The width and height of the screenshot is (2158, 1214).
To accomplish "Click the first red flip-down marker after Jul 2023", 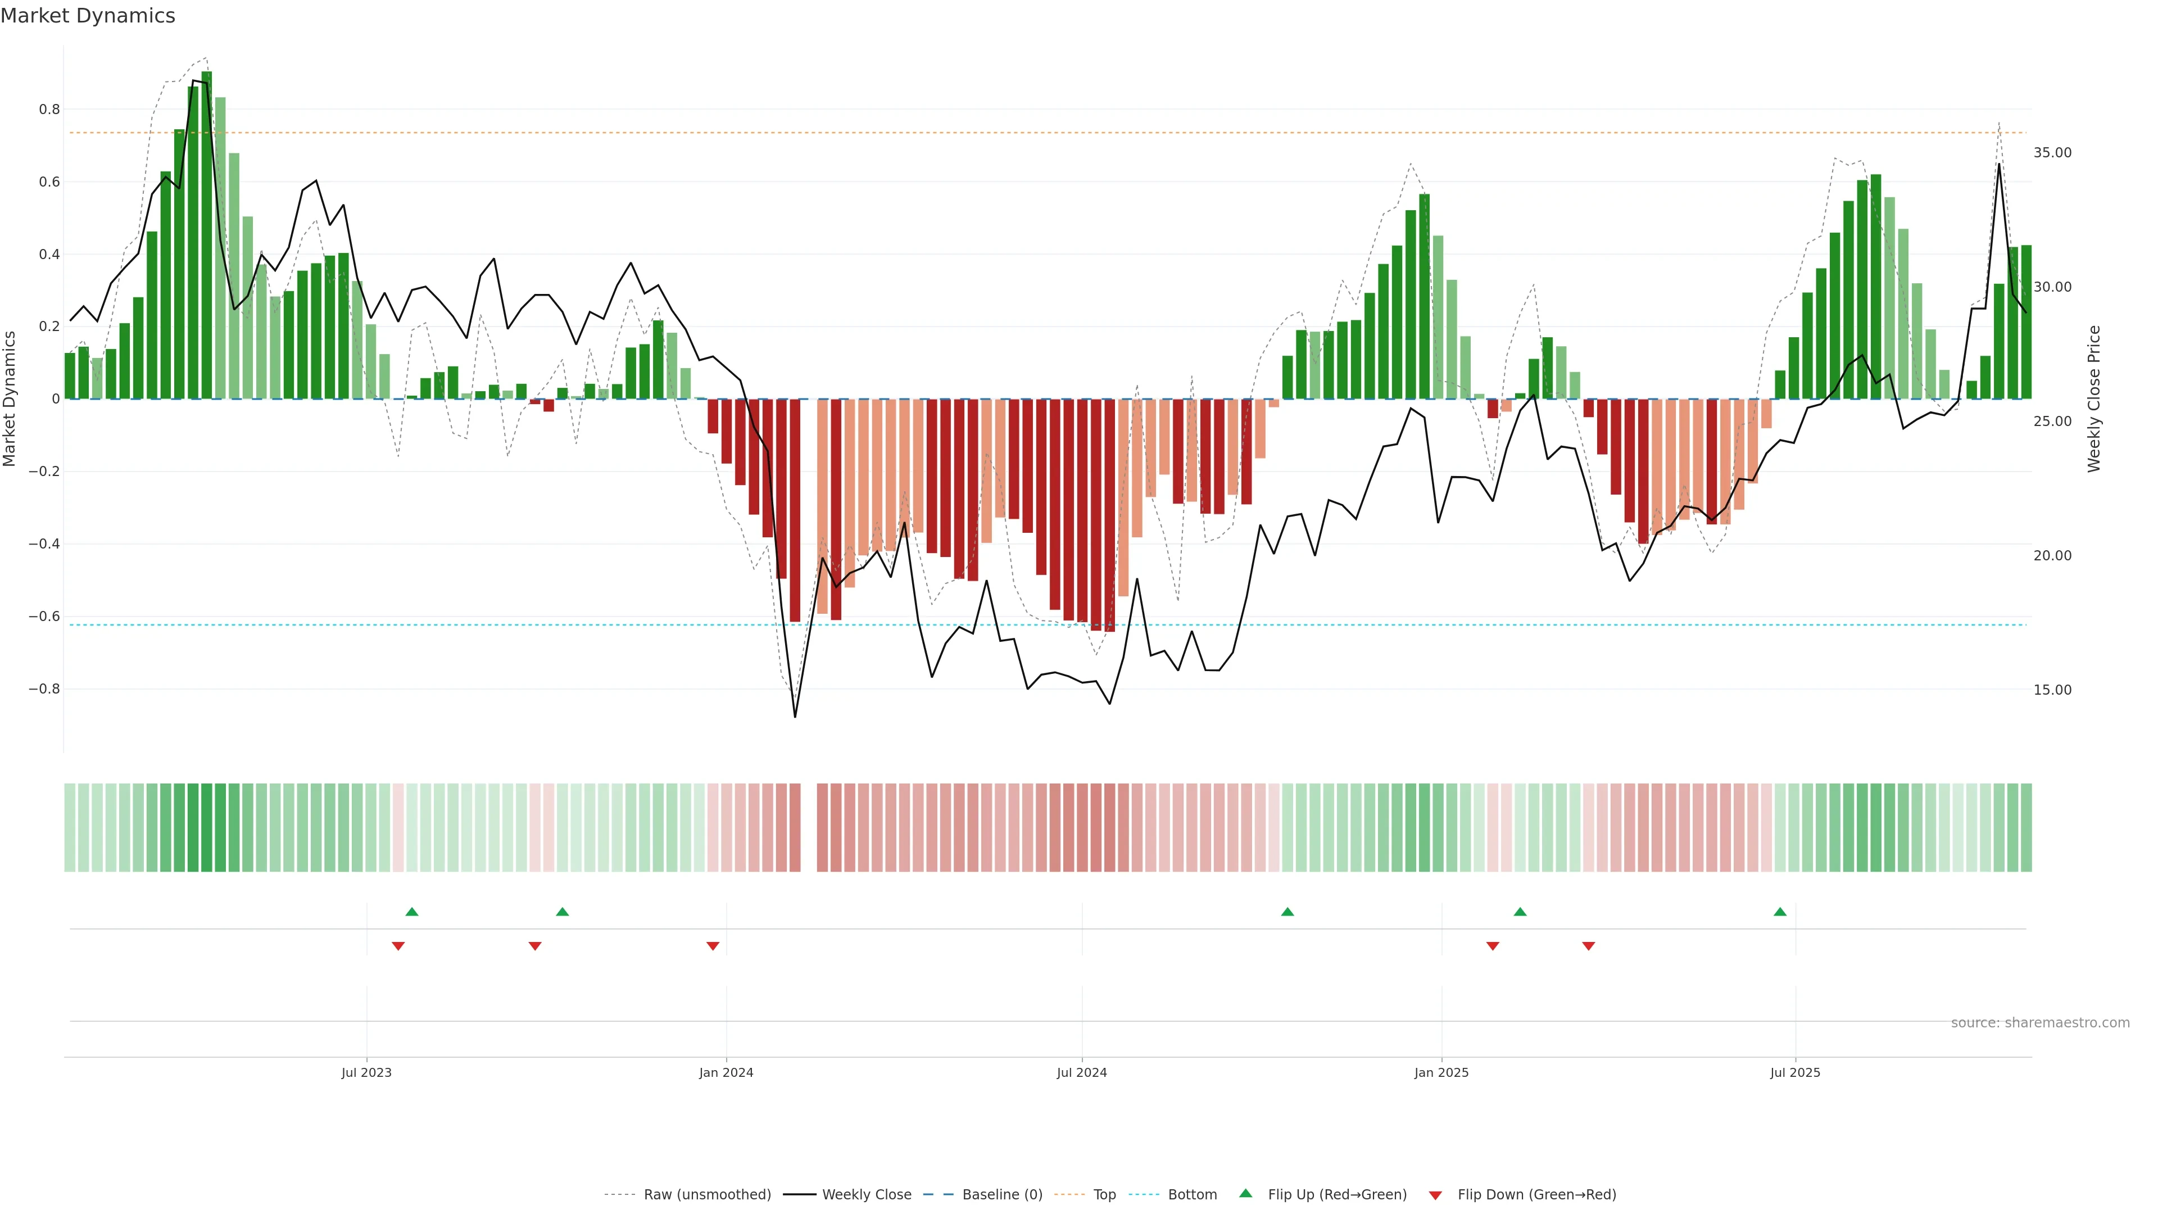I will (x=398, y=946).
